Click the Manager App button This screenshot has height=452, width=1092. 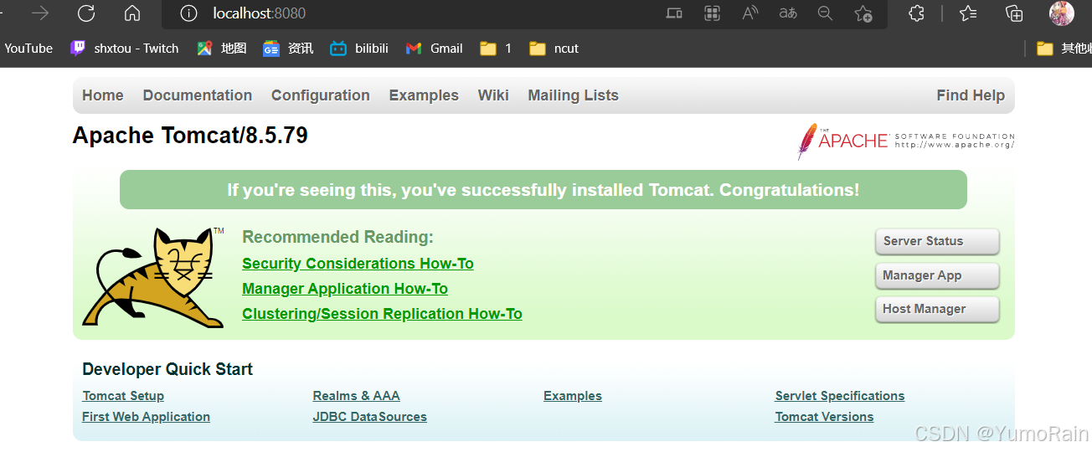(x=937, y=275)
